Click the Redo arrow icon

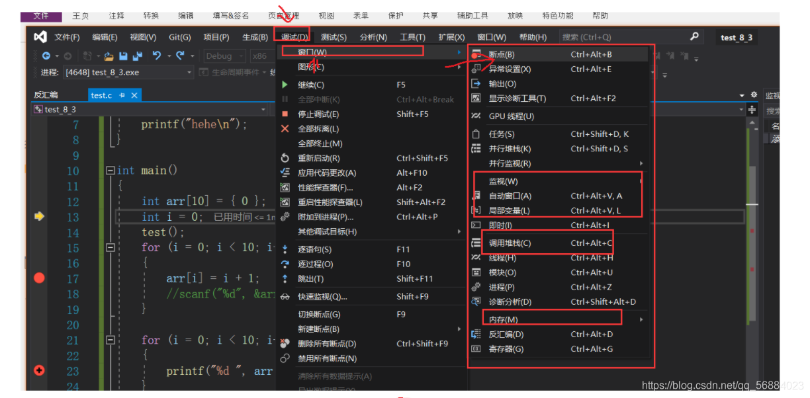click(179, 56)
